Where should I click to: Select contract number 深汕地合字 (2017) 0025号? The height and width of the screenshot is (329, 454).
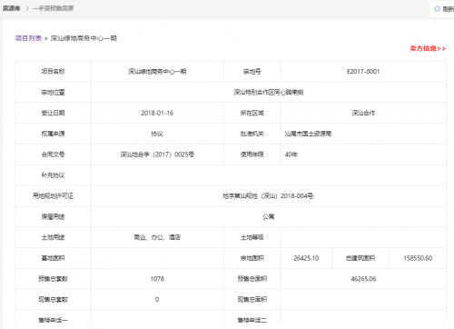click(157, 155)
